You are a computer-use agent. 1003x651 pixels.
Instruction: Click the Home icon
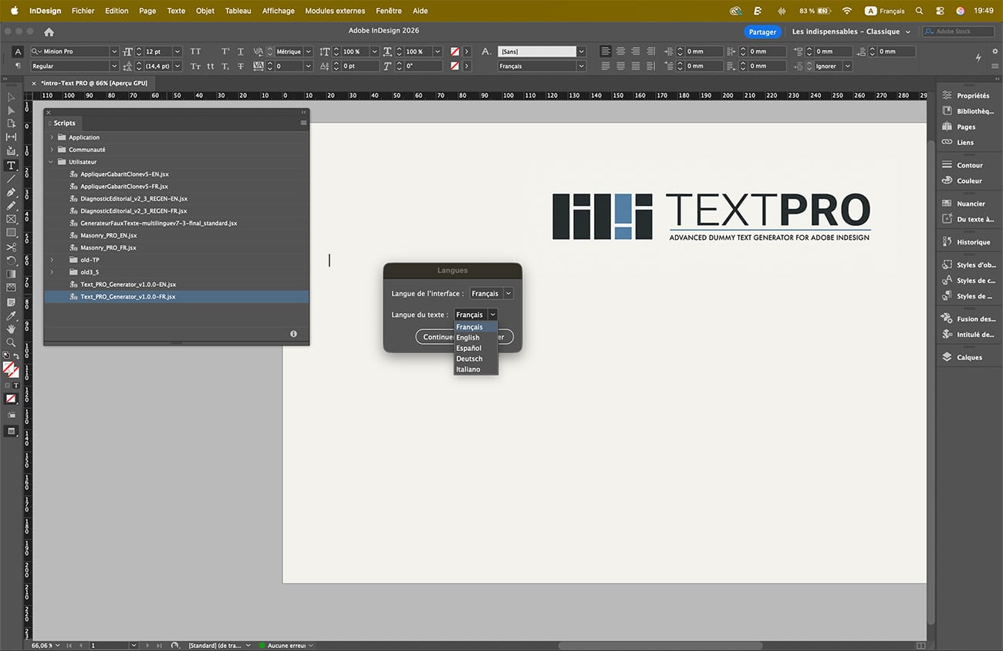pyautogui.click(x=49, y=32)
